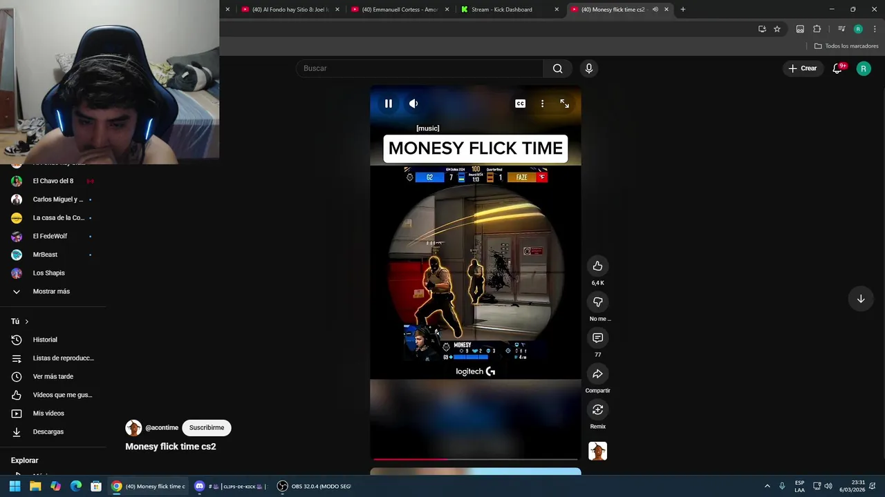Open the Crear create menu
Viewport: 885px width, 497px height.
pyautogui.click(x=803, y=68)
